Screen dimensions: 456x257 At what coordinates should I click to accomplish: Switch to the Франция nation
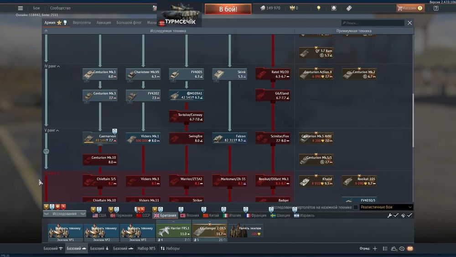256,215
